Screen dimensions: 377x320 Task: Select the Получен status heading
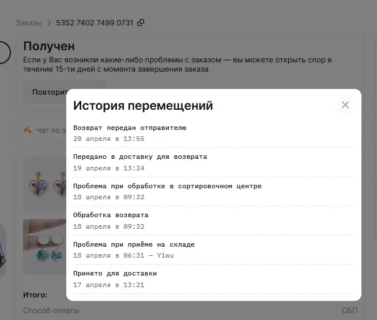coord(49,46)
